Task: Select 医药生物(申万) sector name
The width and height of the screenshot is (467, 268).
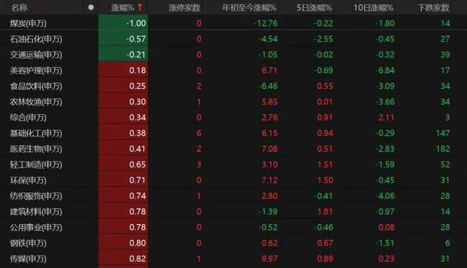Action: [36, 149]
